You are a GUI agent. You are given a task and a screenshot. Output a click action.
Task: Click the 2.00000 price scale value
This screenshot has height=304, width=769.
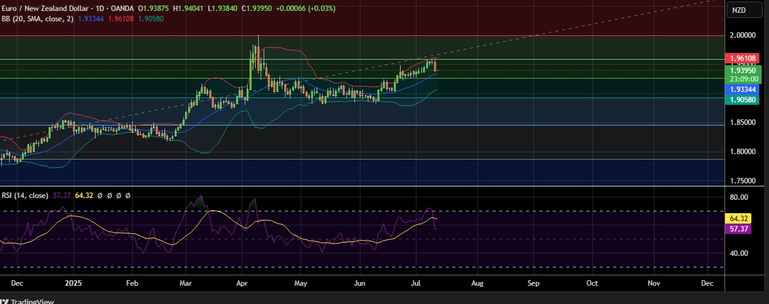pos(743,35)
